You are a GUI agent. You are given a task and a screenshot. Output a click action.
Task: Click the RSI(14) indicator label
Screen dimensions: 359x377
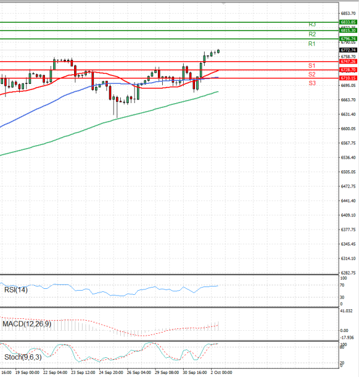click(16, 290)
